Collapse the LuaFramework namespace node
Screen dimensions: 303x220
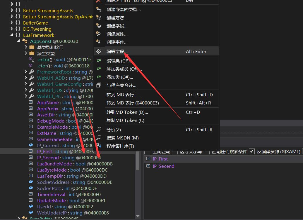tap(12, 35)
